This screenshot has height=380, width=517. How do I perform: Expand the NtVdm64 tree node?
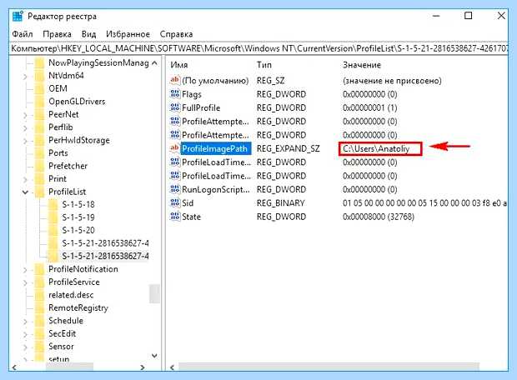[25, 76]
